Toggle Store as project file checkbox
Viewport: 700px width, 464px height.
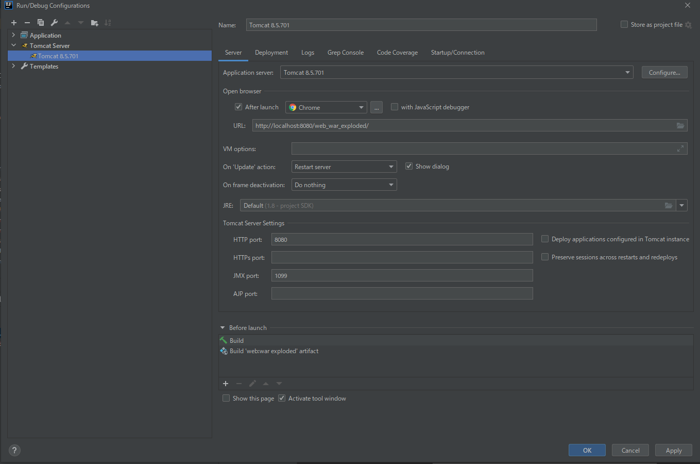[624, 24]
